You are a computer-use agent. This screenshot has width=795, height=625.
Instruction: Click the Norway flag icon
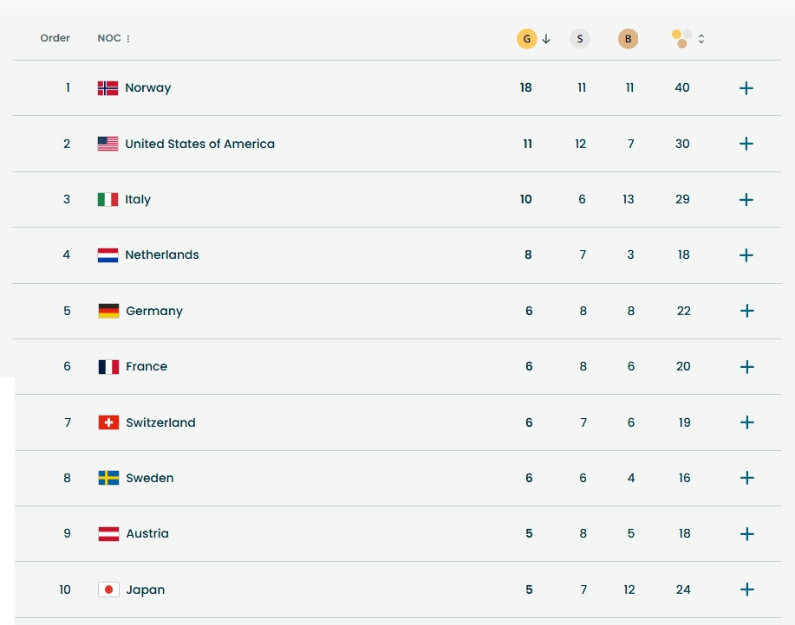[x=108, y=88]
